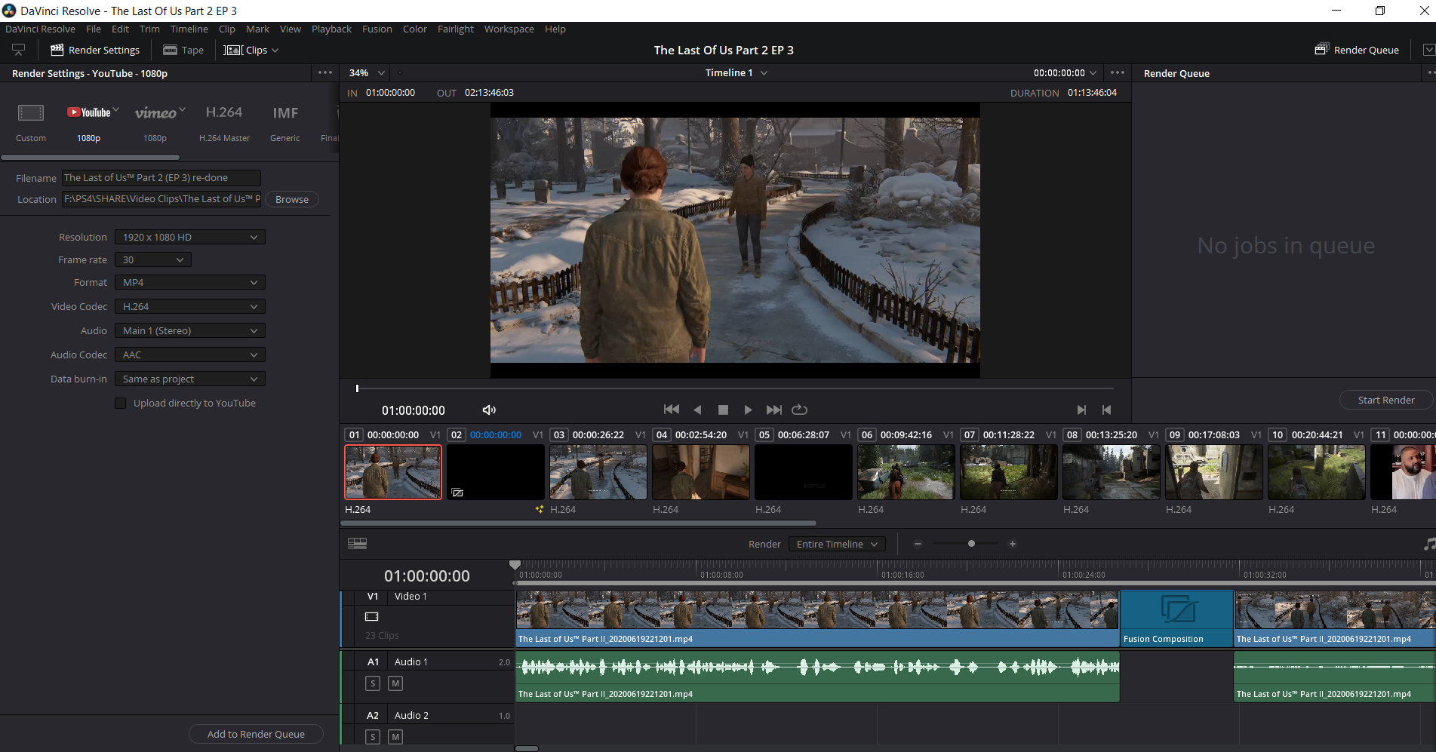Click the Browse location button
This screenshot has height=752, width=1436.
coord(292,199)
